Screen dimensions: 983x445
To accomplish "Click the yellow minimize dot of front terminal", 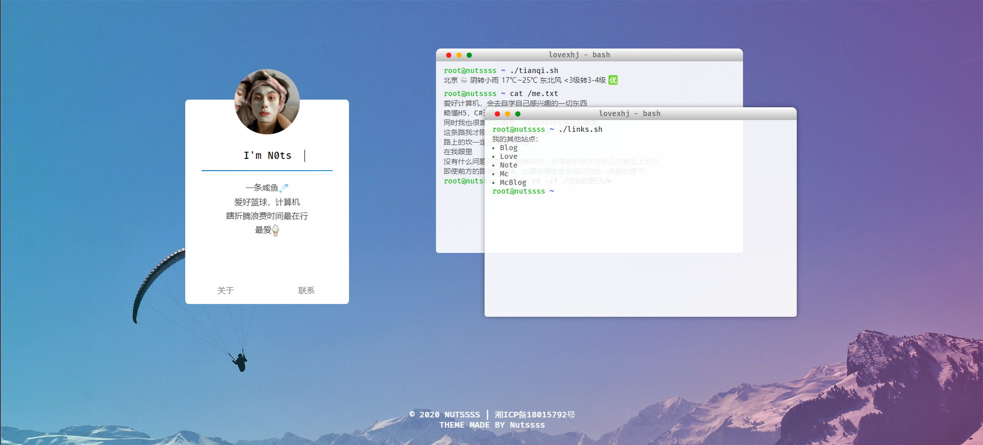I will (508, 114).
